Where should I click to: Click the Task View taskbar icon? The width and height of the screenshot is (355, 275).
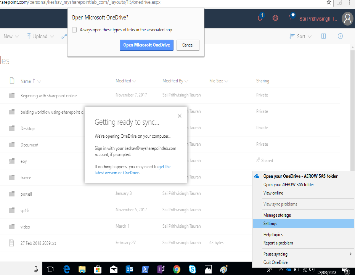click(50, 269)
